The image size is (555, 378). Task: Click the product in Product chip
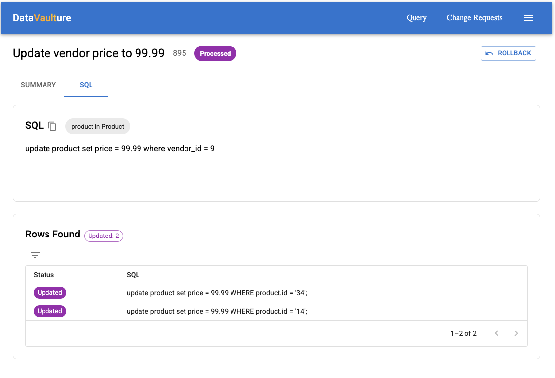97,126
